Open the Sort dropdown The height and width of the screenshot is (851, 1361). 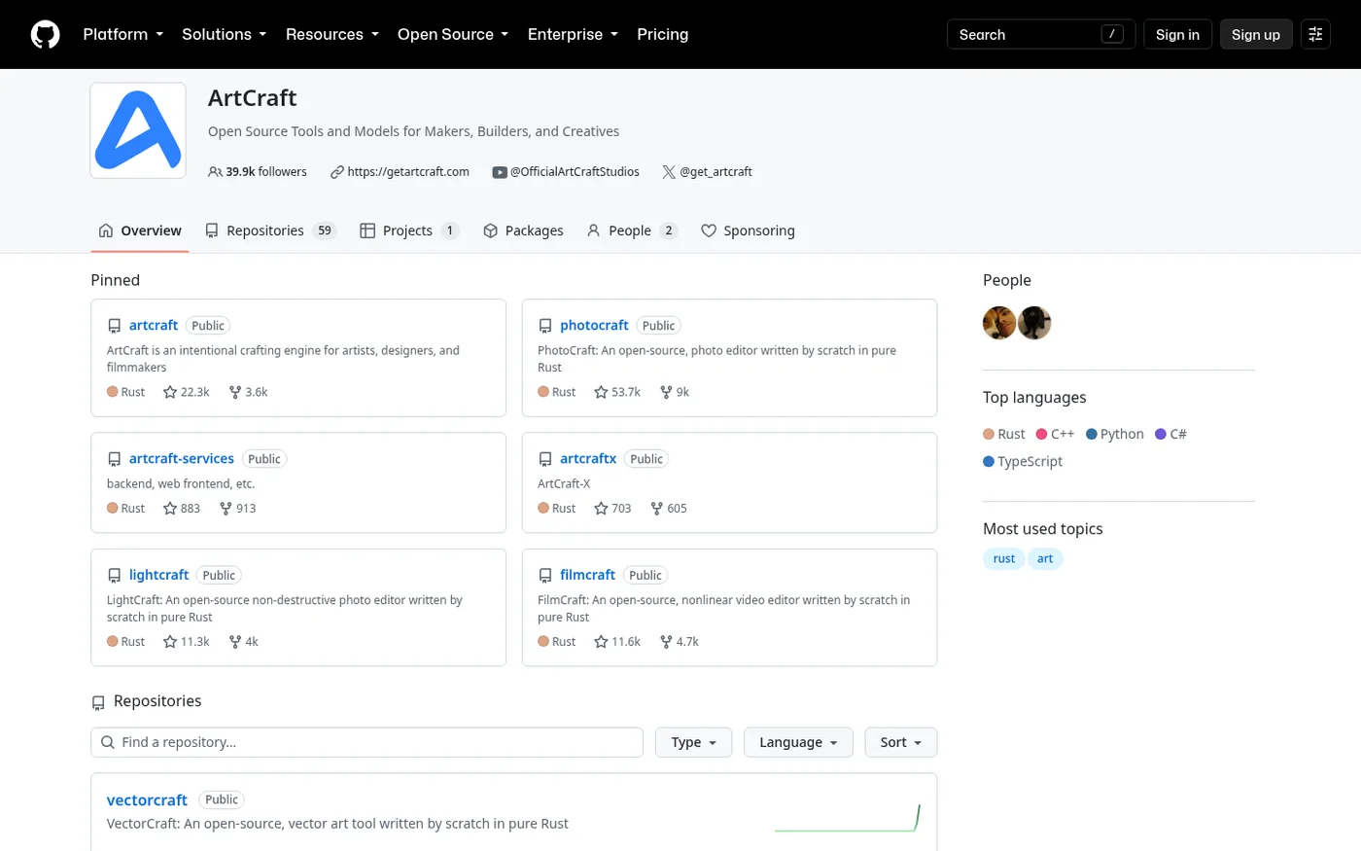tap(901, 742)
